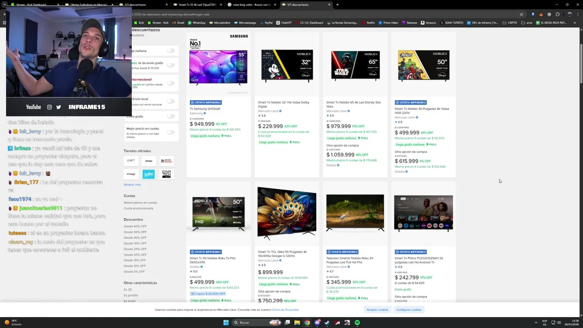Image resolution: width=583 pixels, height=328 pixels.
Task: Open the Amazon bookmark
Action: 428,22
